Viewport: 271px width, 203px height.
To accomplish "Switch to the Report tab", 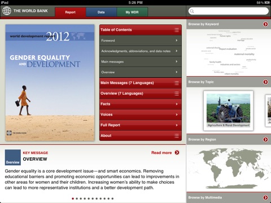I will [x=71, y=12].
